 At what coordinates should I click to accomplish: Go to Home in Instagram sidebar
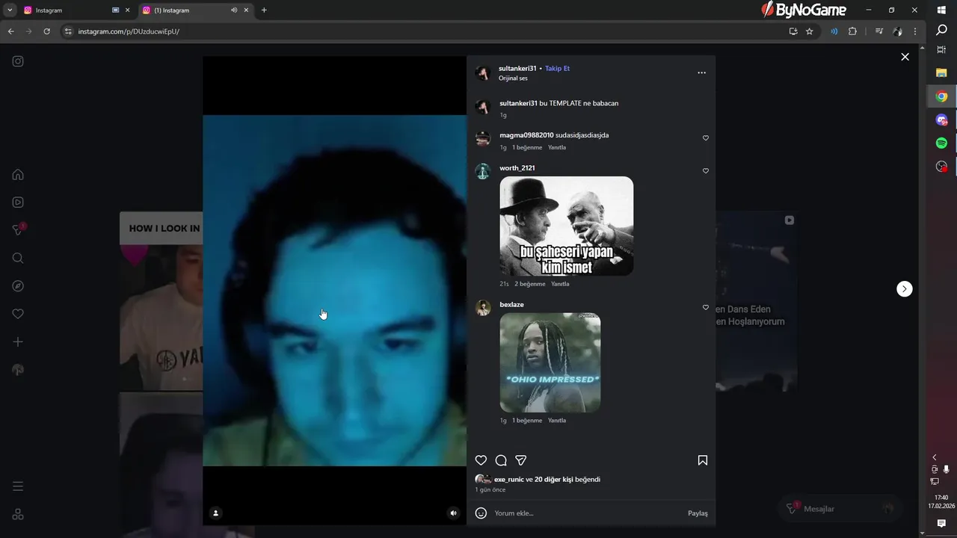[18, 175]
